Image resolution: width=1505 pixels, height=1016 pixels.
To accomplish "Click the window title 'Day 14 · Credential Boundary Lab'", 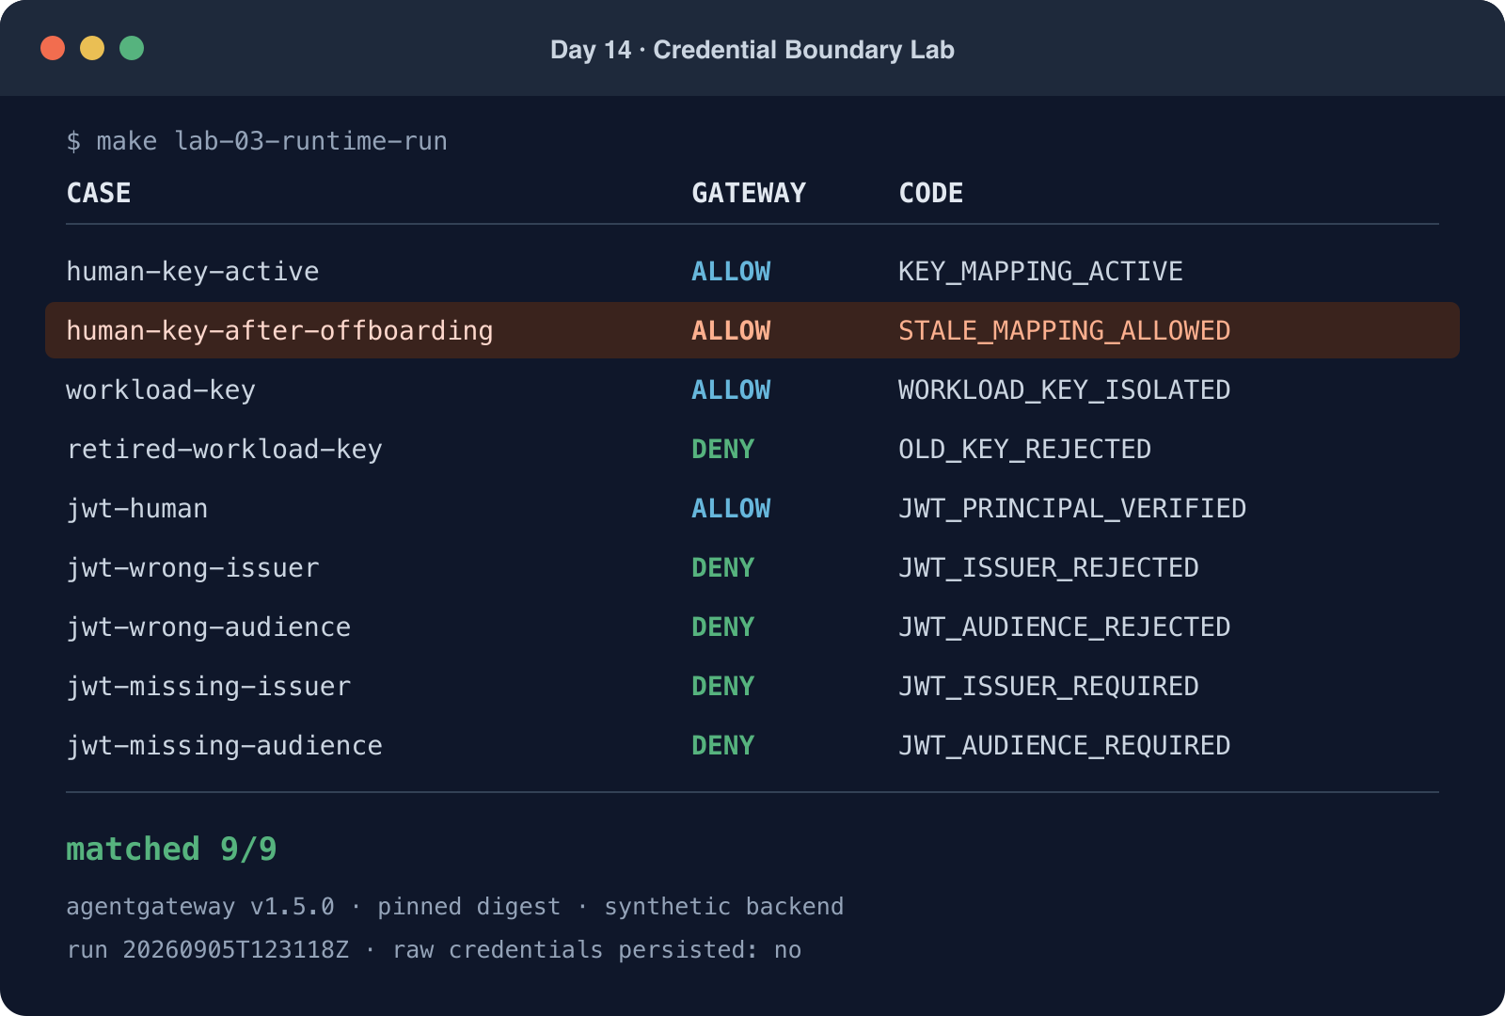I will coord(752,50).
